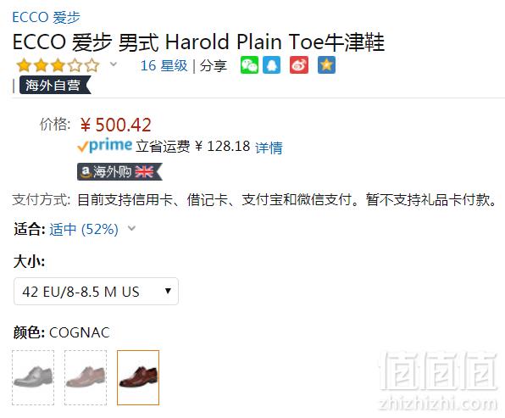Open the ECCO 爱步 brand link
This screenshot has width=505, height=418.
point(47,18)
